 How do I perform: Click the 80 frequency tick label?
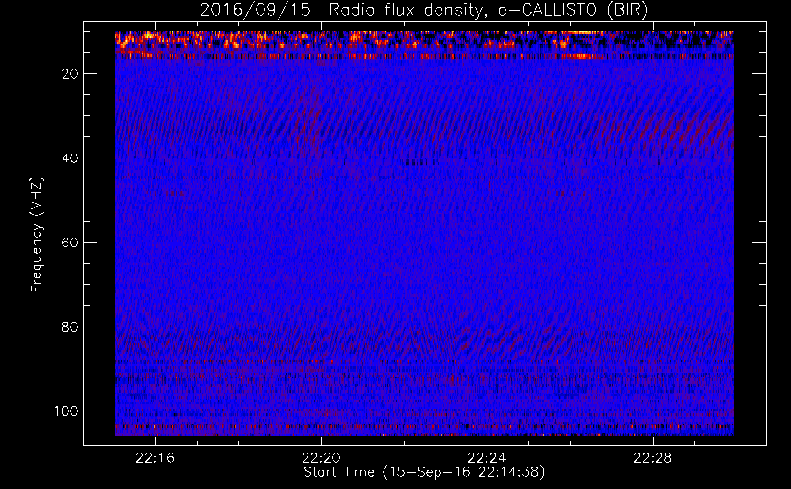70,327
